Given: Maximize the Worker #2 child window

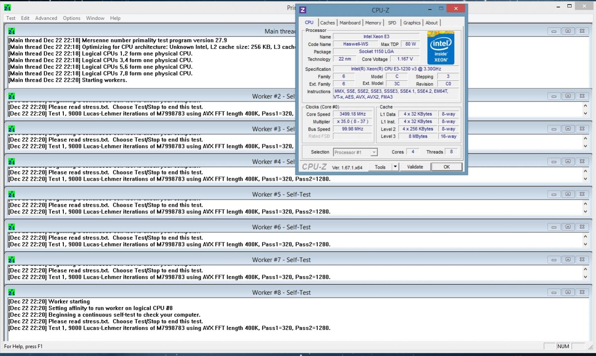Looking at the screenshot, I should pyautogui.click(x=568, y=96).
